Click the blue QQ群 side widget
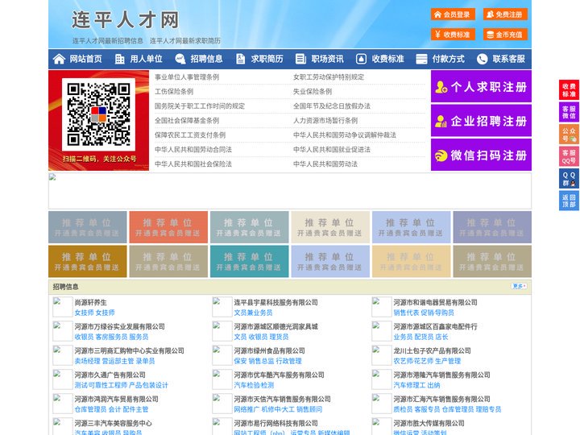580x435 pixels. [x=569, y=179]
